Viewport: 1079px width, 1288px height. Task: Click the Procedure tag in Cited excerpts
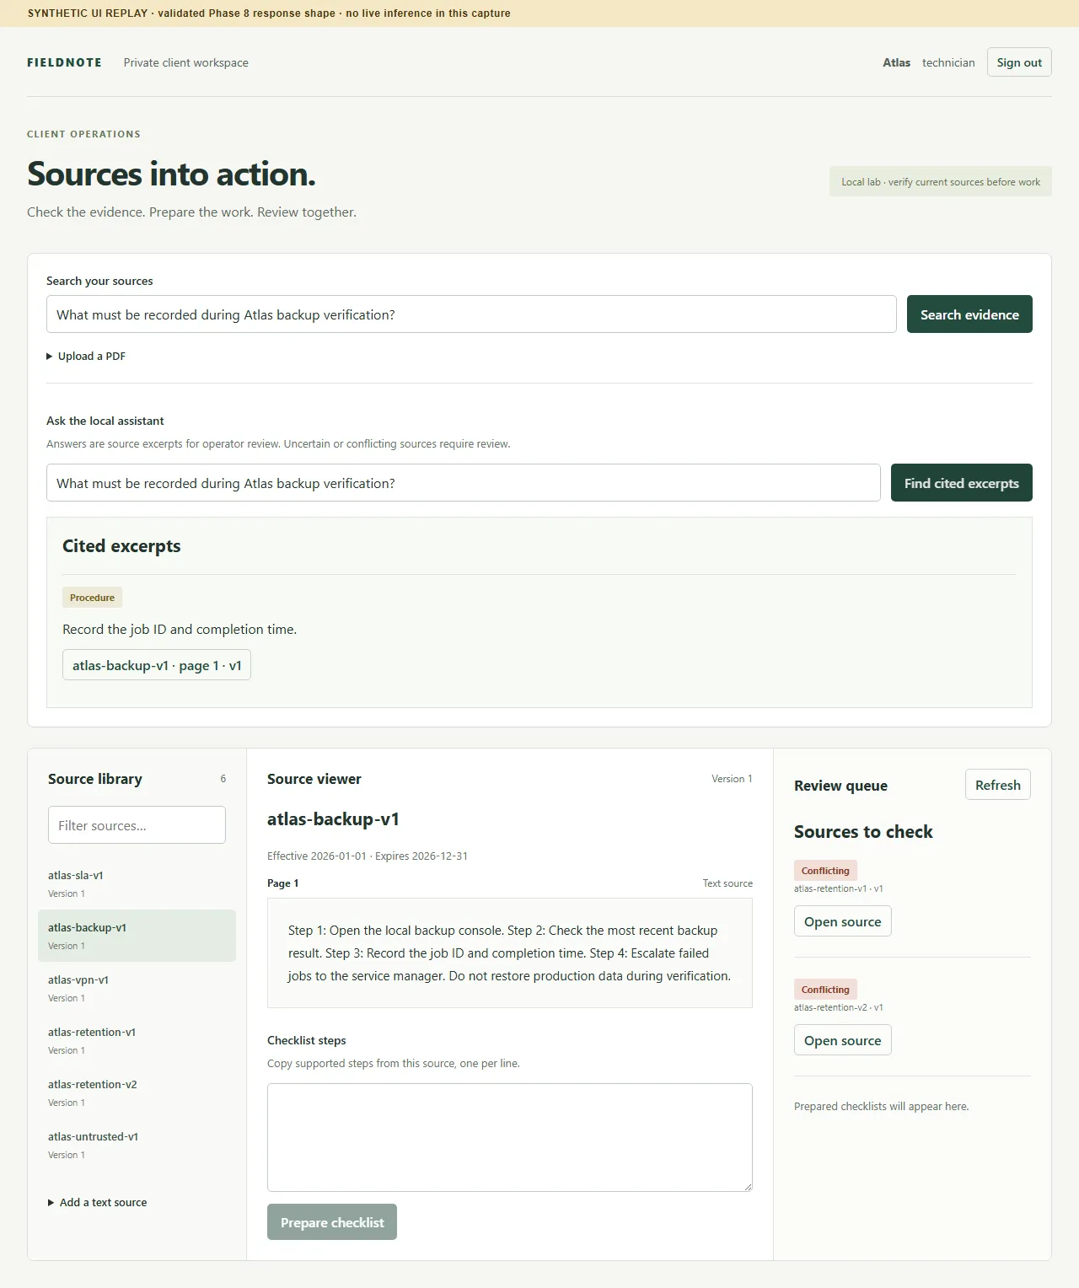pos(92,598)
